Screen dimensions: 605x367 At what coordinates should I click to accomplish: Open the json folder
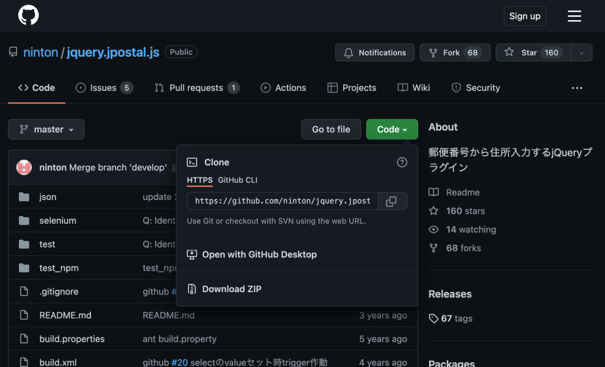tap(48, 197)
